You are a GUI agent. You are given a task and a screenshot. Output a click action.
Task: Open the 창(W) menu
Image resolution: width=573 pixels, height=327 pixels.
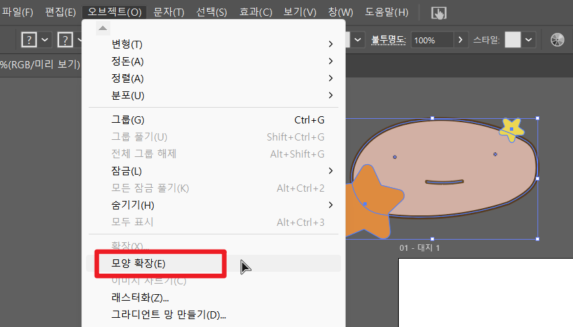[x=340, y=12]
